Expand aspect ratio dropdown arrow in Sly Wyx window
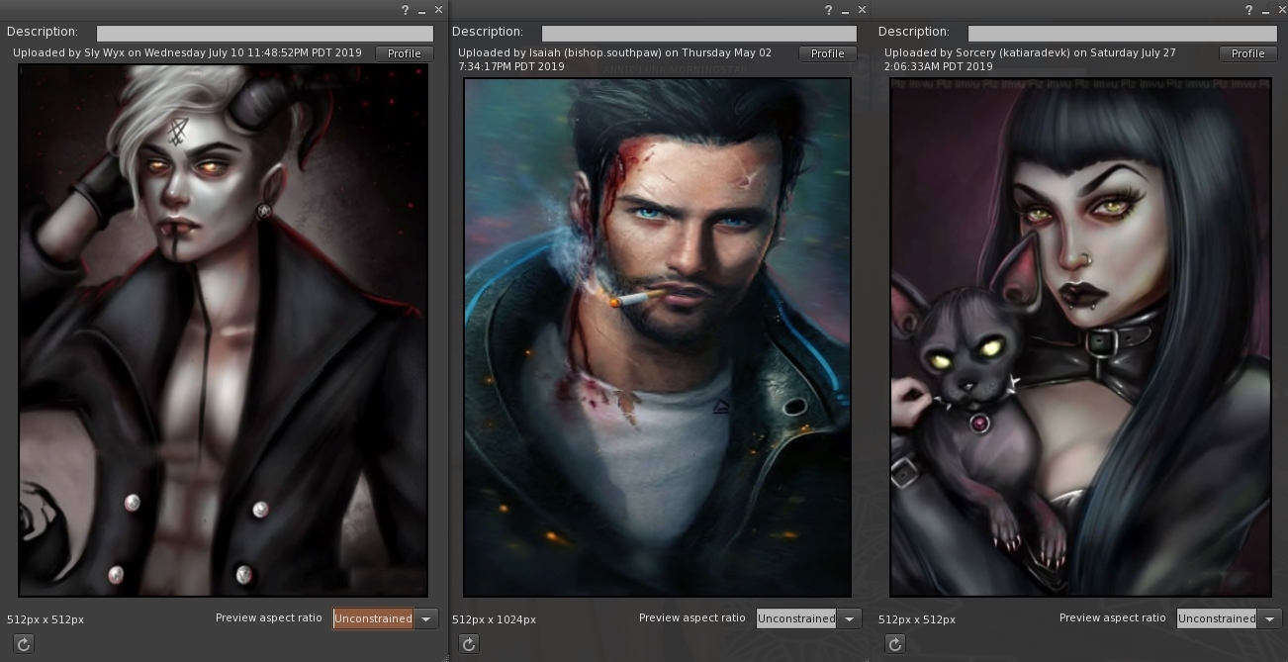The image size is (1288, 662). tap(426, 618)
